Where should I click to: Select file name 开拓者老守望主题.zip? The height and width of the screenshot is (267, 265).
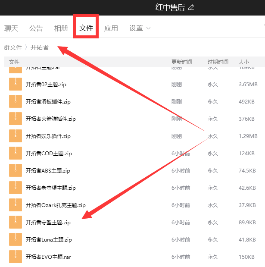51,188
